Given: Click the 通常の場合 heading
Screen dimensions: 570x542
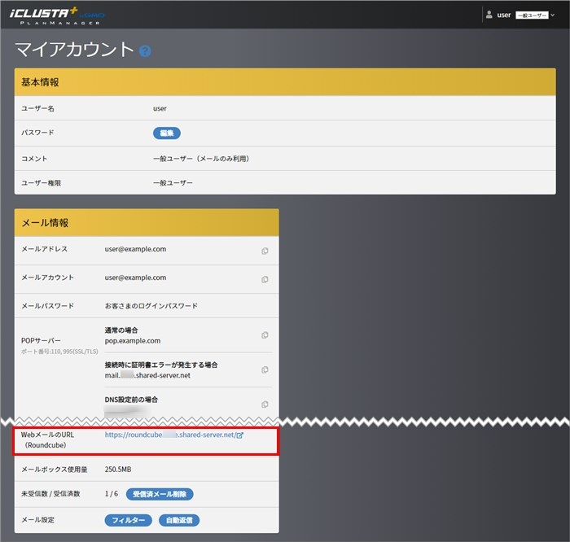Looking at the screenshot, I should 121,330.
